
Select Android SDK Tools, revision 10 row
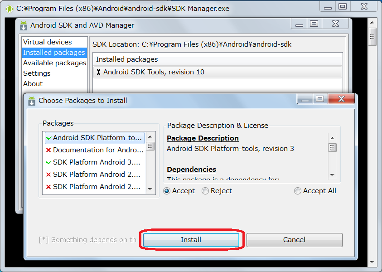tap(218, 72)
